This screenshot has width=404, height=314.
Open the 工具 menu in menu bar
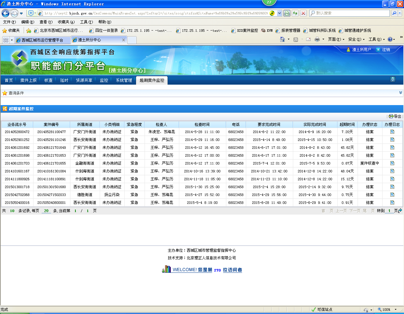click(x=86, y=22)
